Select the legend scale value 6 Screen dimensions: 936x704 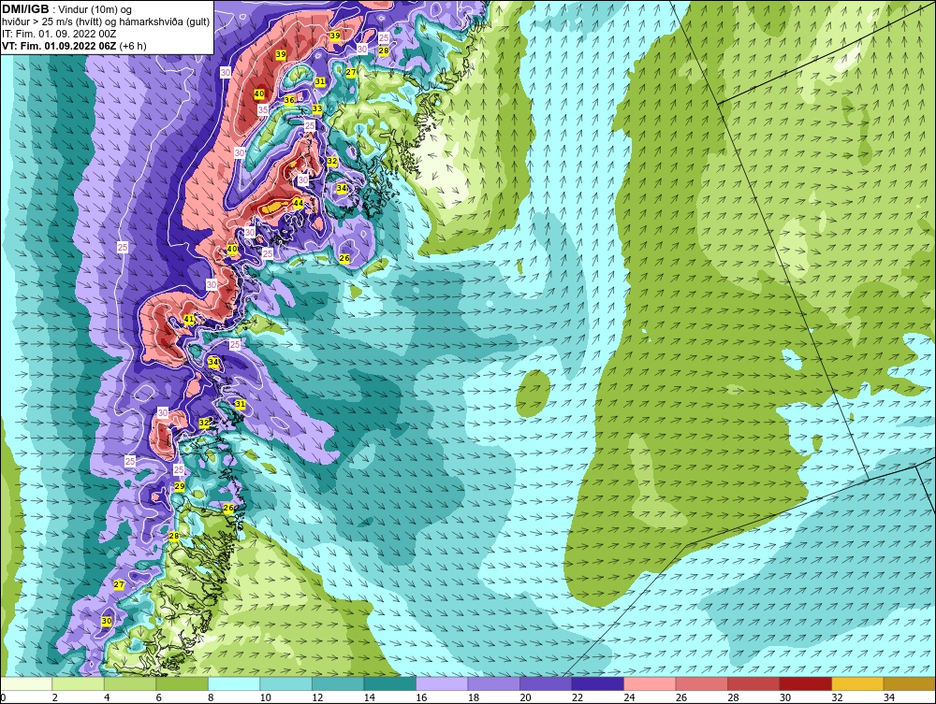click(x=159, y=697)
